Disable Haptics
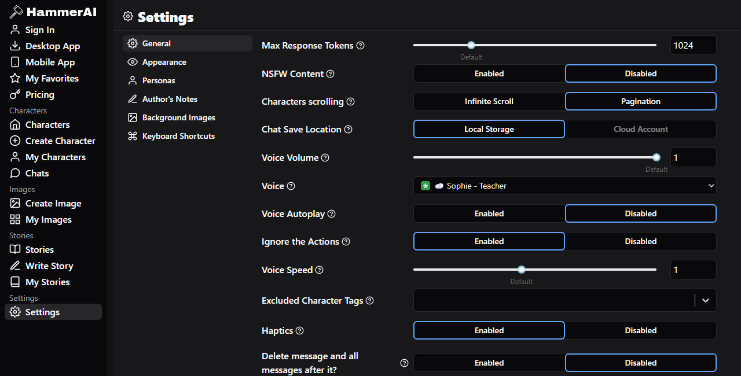 [641, 330]
